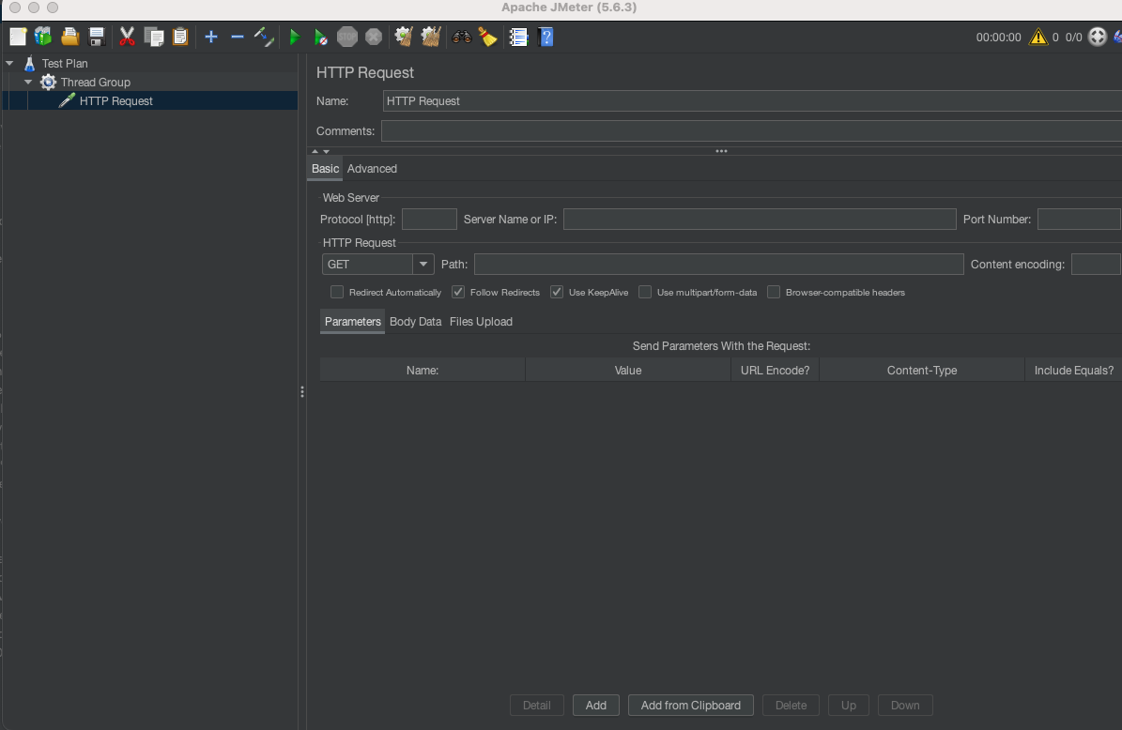The width and height of the screenshot is (1122, 730).
Task: Toggle Use KeepAlive checkbox
Action: (557, 292)
